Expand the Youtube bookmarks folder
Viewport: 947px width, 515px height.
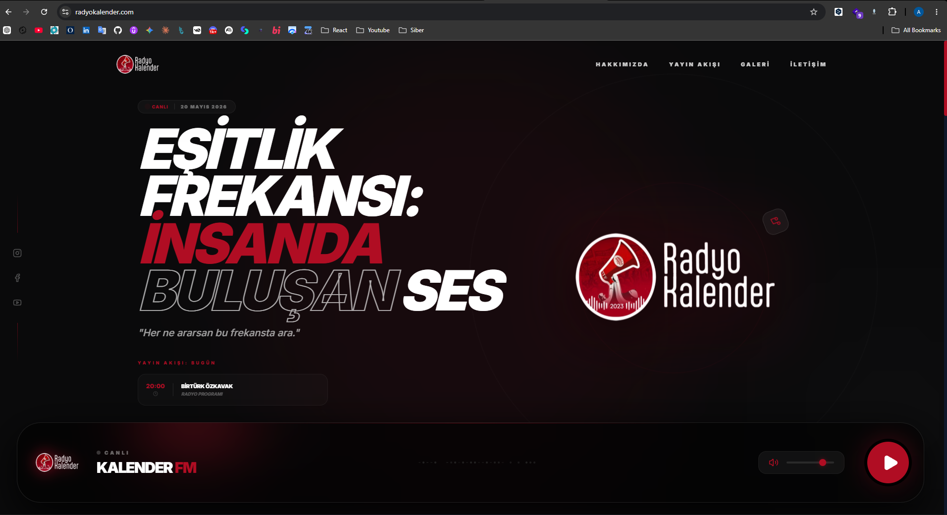pos(373,30)
